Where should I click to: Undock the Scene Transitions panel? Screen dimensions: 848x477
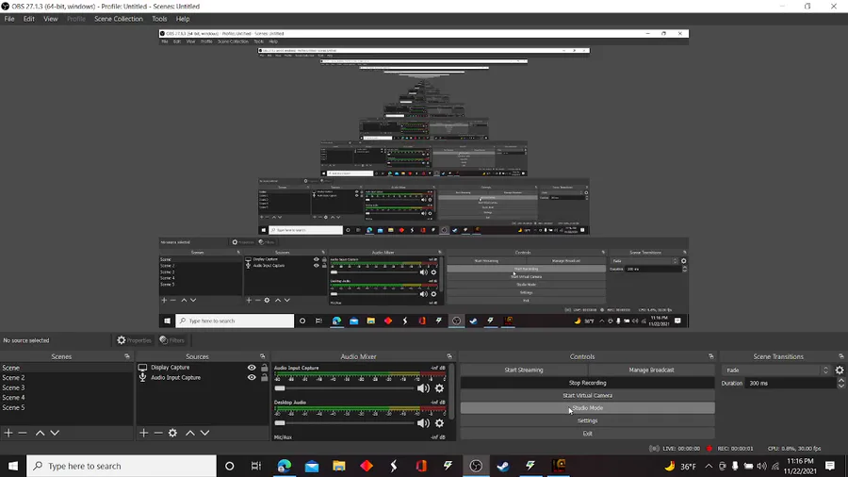tap(841, 356)
